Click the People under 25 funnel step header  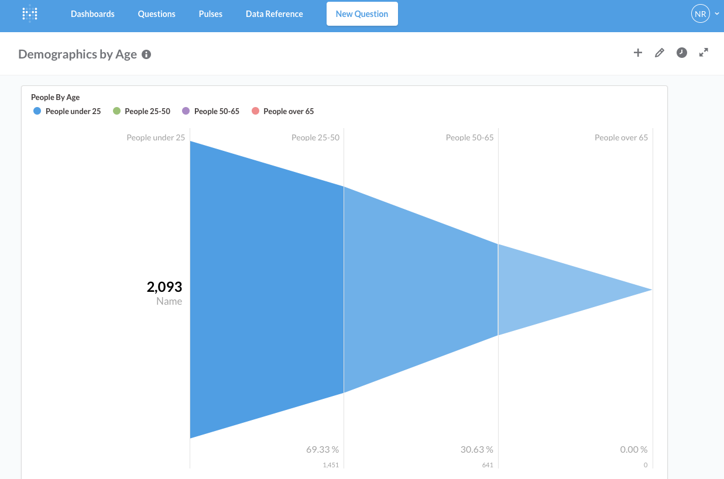pos(156,137)
